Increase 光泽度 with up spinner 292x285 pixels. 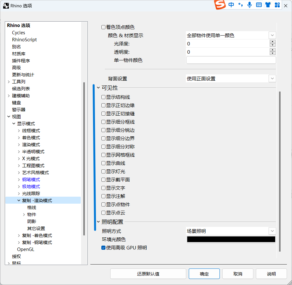[273, 42]
